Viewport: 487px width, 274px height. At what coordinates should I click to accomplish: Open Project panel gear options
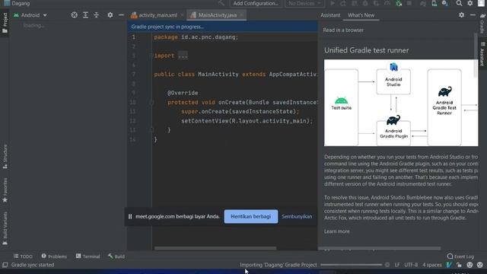(x=110, y=15)
